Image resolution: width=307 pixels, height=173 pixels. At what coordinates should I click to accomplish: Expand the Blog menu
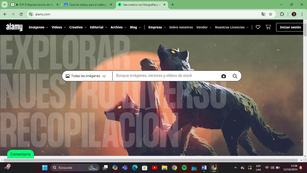click(x=135, y=27)
